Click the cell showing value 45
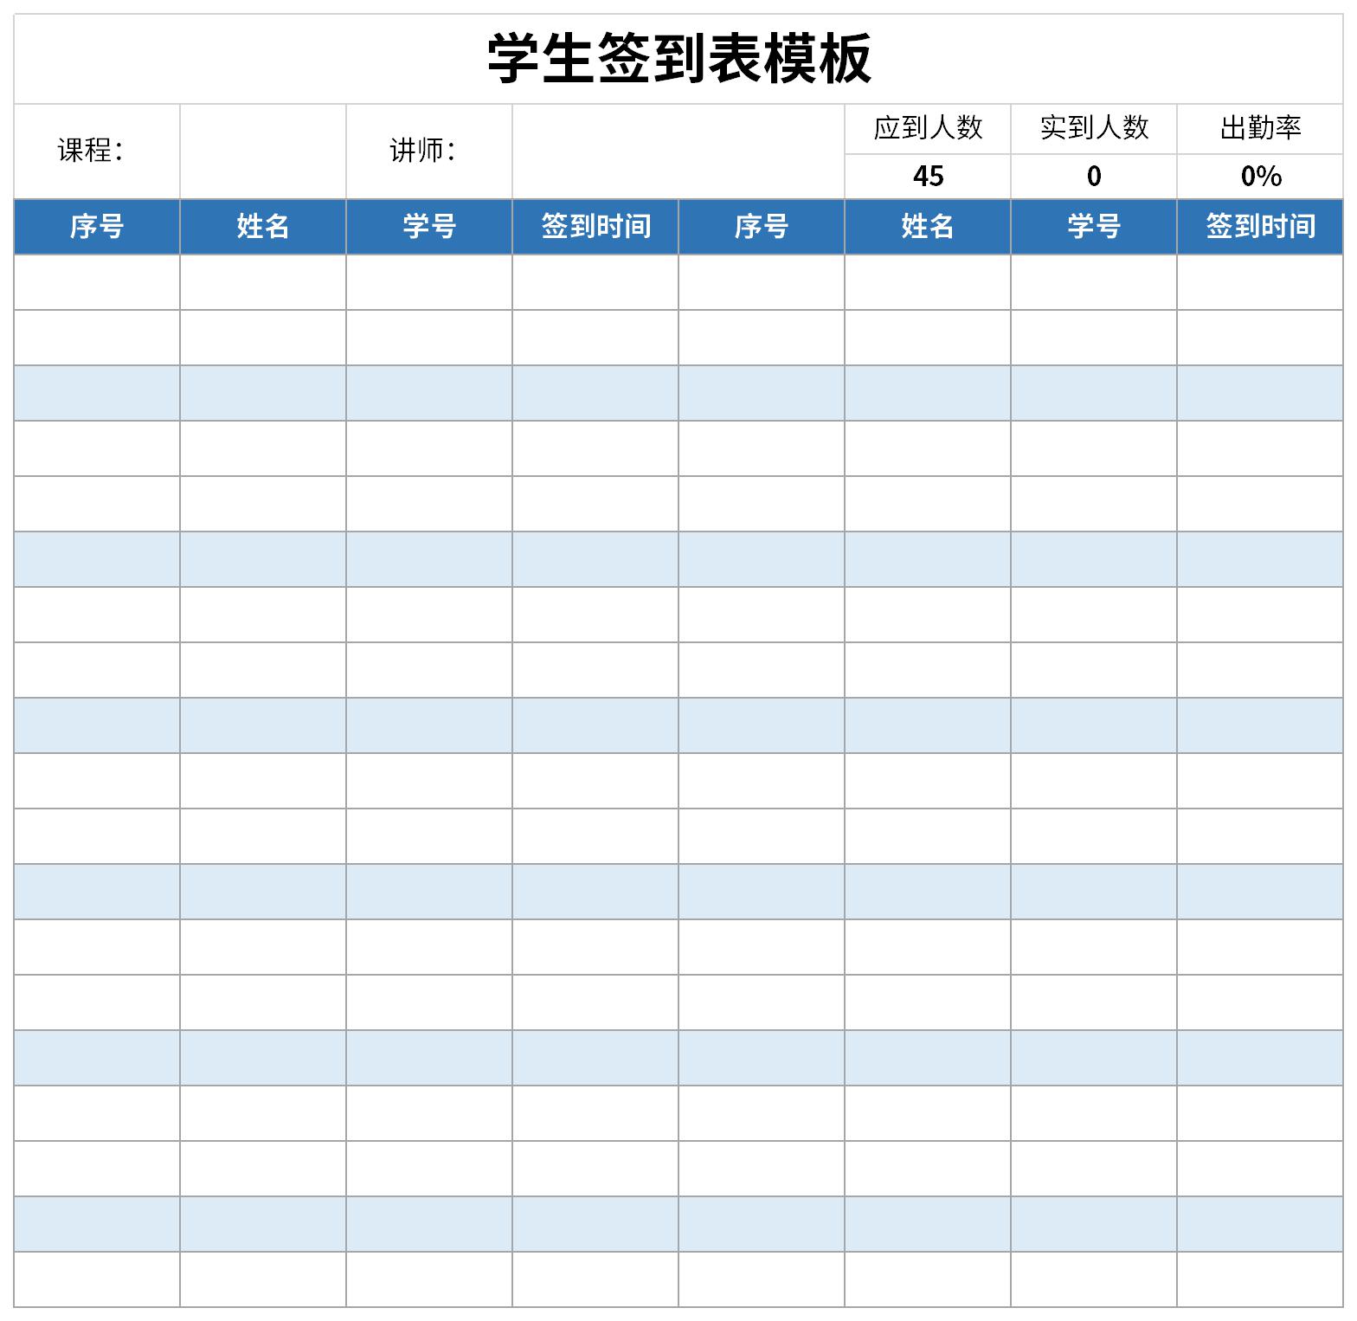1357x1321 pixels. [x=927, y=177]
